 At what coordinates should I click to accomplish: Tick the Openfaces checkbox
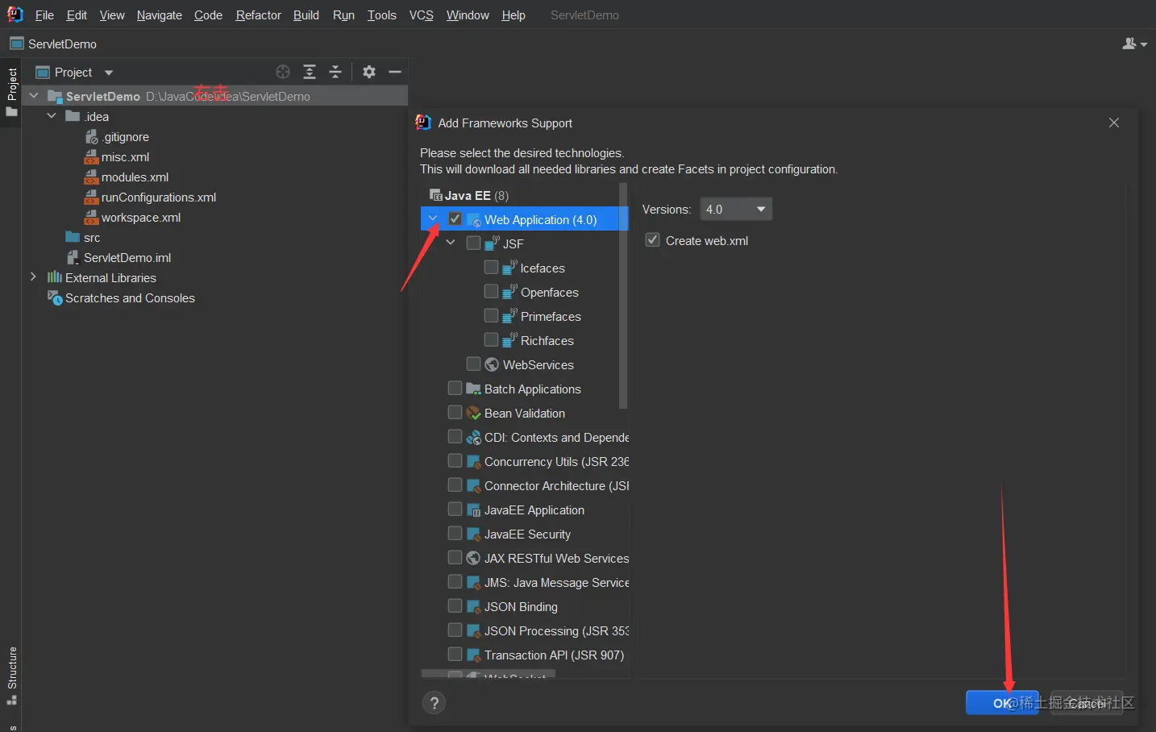(492, 291)
